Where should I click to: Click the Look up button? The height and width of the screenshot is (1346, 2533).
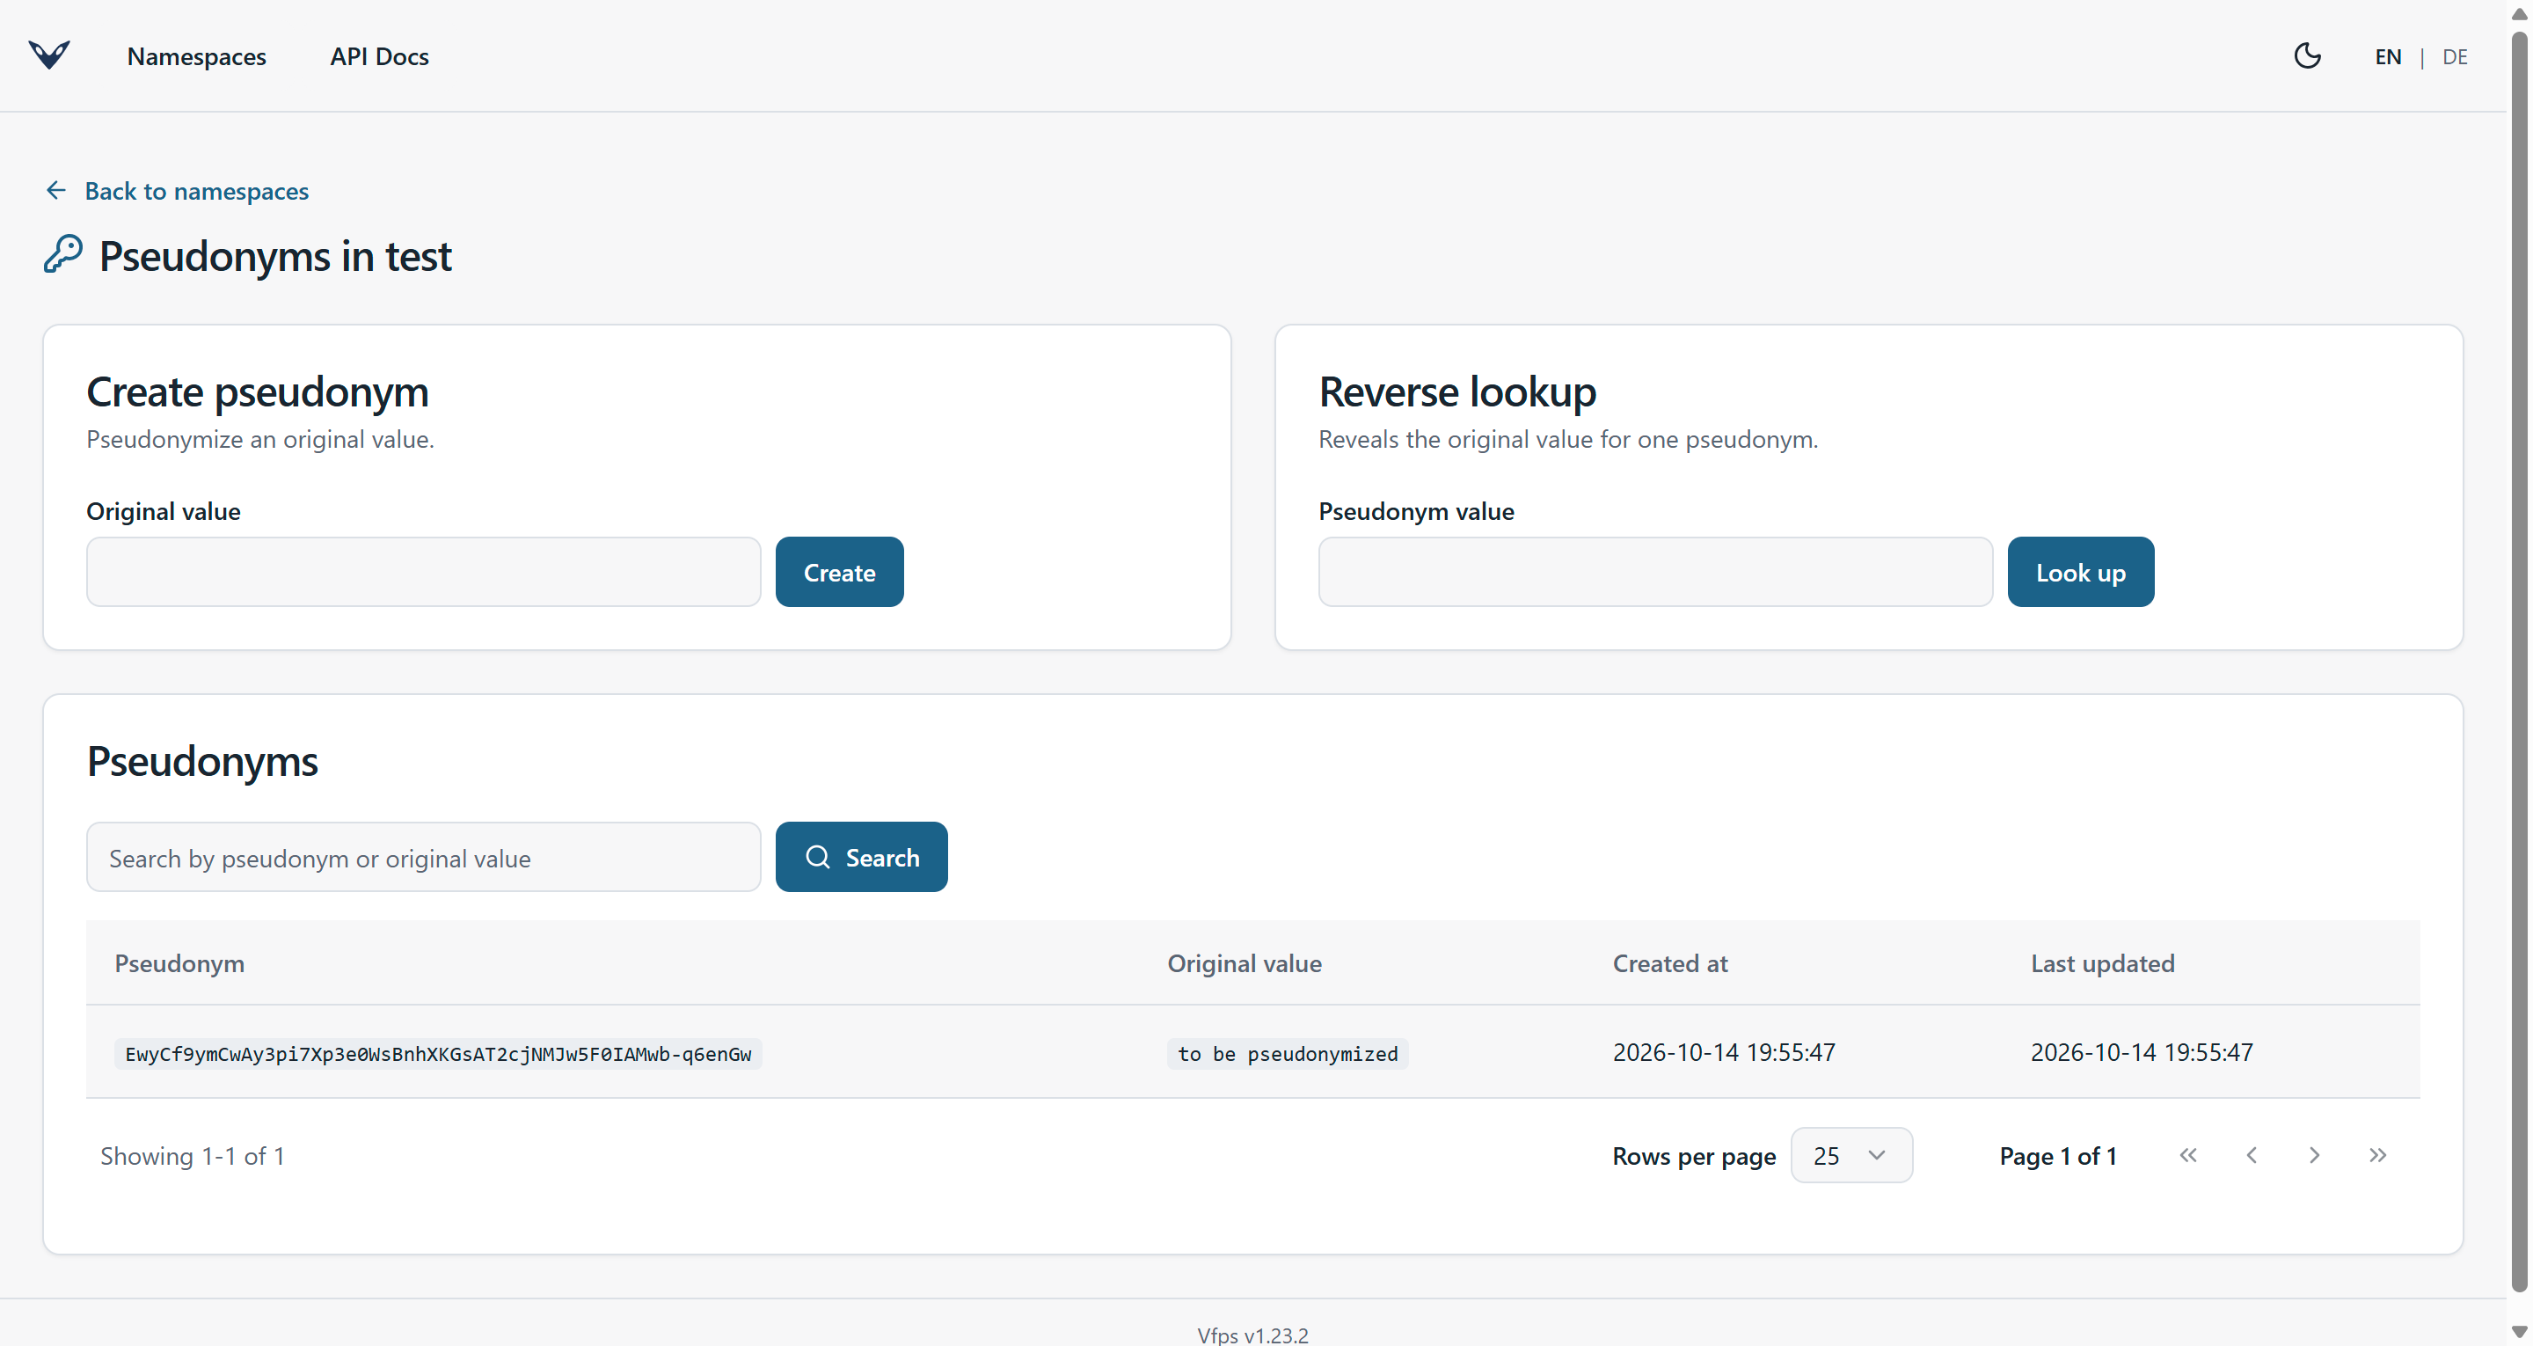click(2080, 572)
